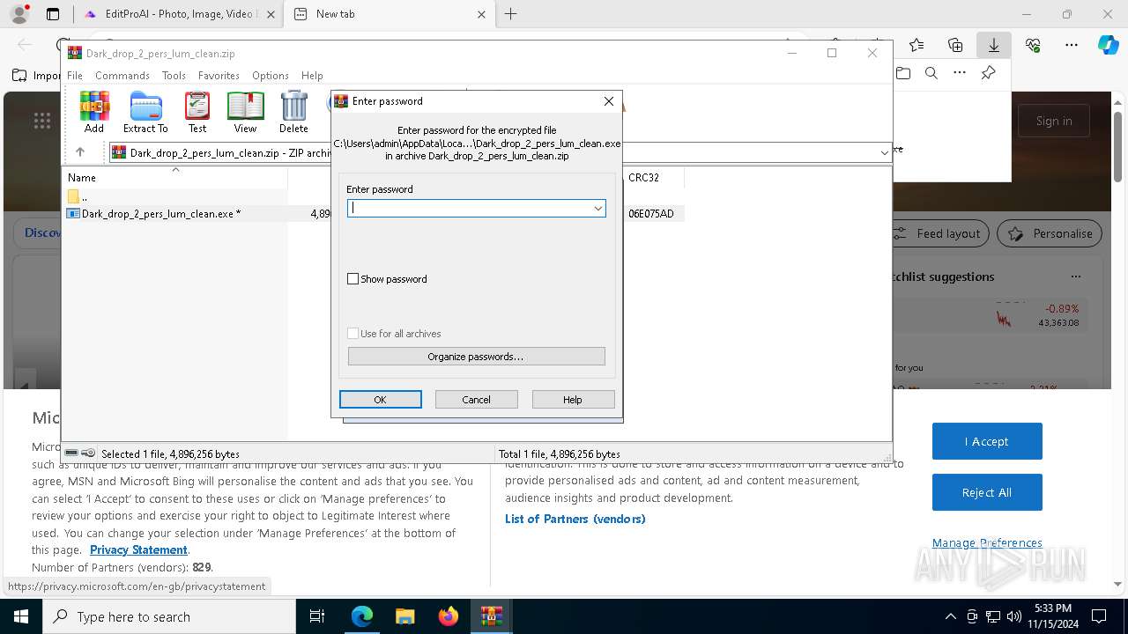Open the Edge Collections icon
Screen dimensions: 1128x634
[x=955, y=45]
